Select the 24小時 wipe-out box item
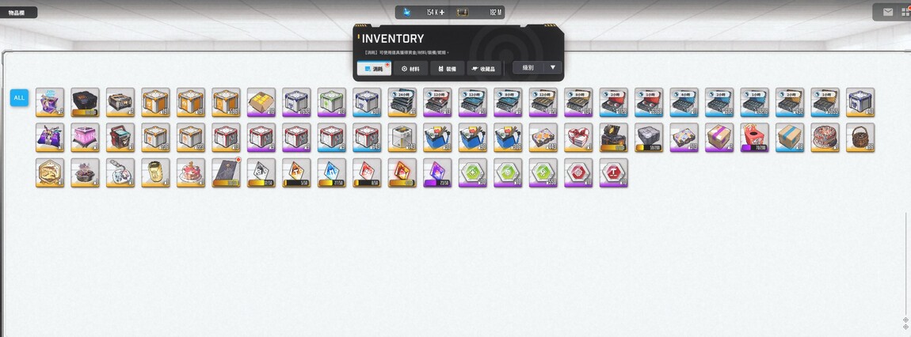 tap(402, 102)
